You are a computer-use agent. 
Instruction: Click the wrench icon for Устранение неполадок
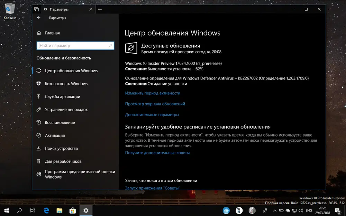click(39, 109)
